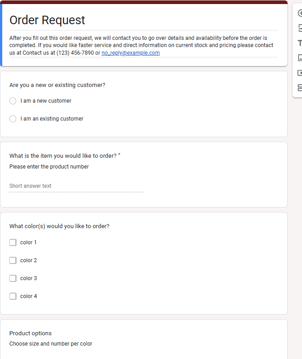Select 'I am an existing customer' option
Screen dimensions: 302x359
pyautogui.click(x=13, y=119)
